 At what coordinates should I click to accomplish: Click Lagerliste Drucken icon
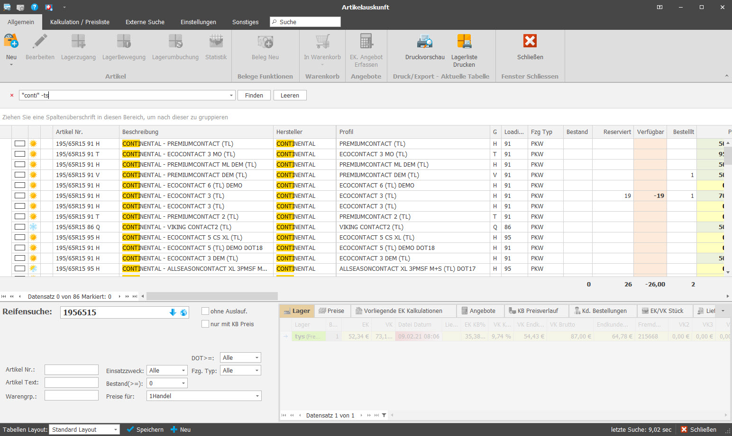coord(464,41)
